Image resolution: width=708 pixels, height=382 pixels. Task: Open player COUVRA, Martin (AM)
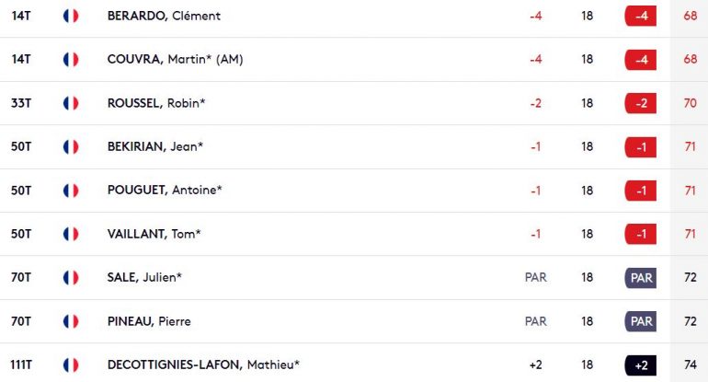176,59
